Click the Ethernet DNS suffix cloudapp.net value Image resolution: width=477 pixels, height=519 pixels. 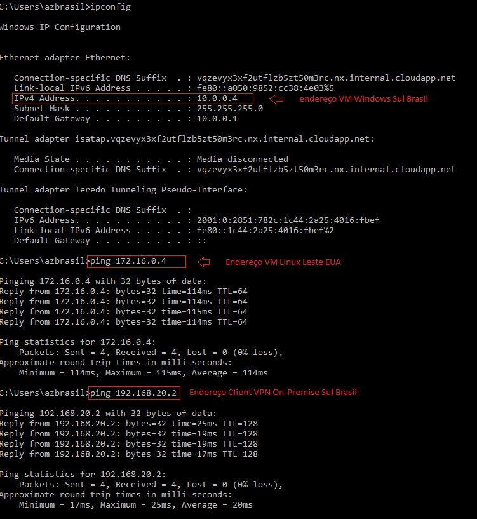326,78
